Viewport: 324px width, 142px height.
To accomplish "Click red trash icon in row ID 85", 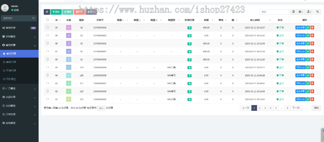I will 312,67.
